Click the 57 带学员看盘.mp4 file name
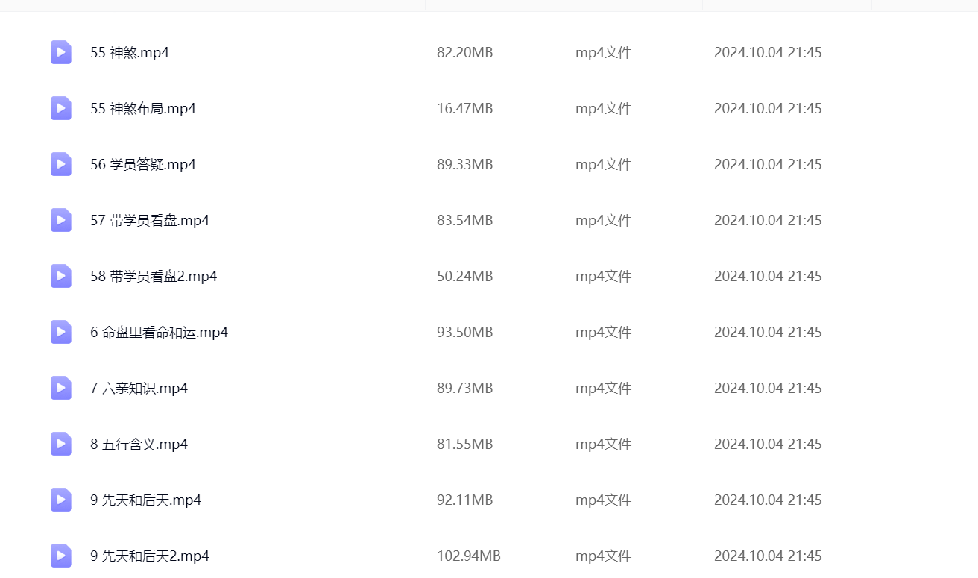The width and height of the screenshot is (978, 578). (x=150, y=221)
